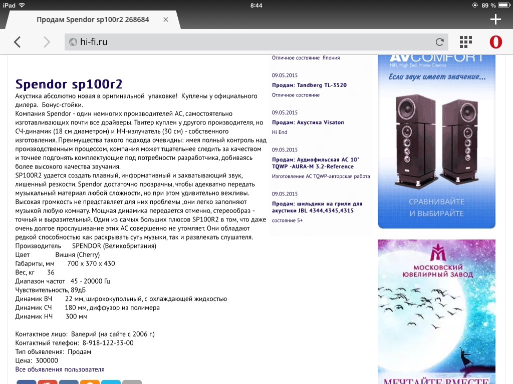Click the Диапазон частот 45 - 20000 Гц line
Screen dimensions: 513x384
pyautogui.click(x=63, y=281)
